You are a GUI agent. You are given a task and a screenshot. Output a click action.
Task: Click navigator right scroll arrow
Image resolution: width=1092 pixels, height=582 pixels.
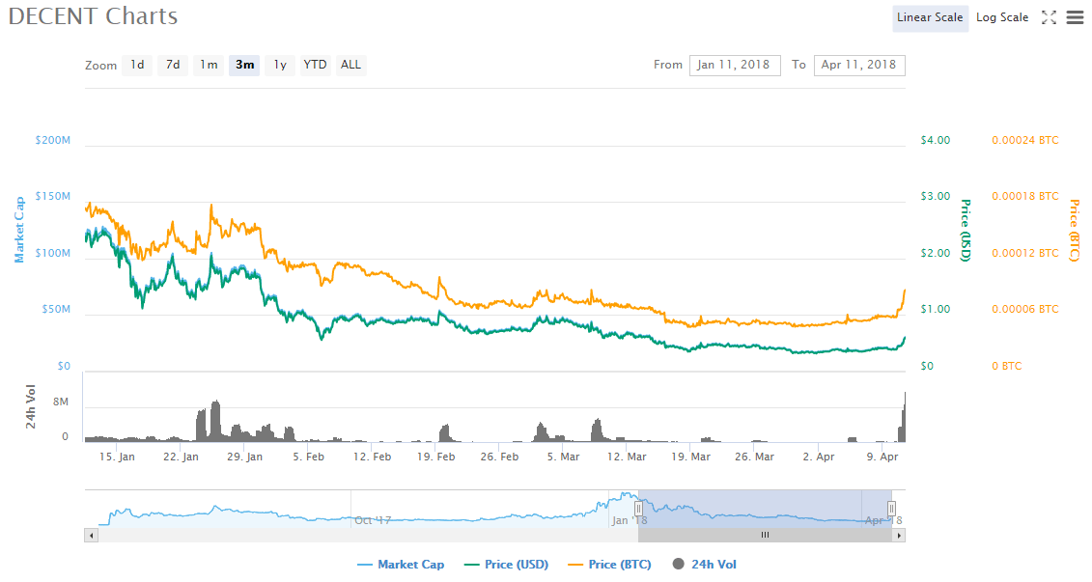899,535
